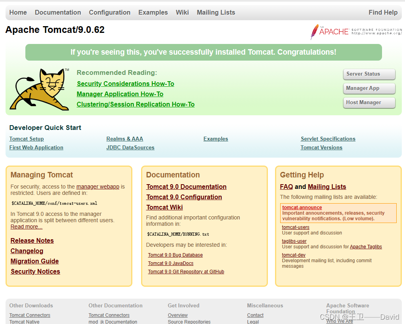The height and width of the screenshot is (324, 405).
Task: Click the Apache Tomcat/9.0.62 heading
Action: [55, 30]
